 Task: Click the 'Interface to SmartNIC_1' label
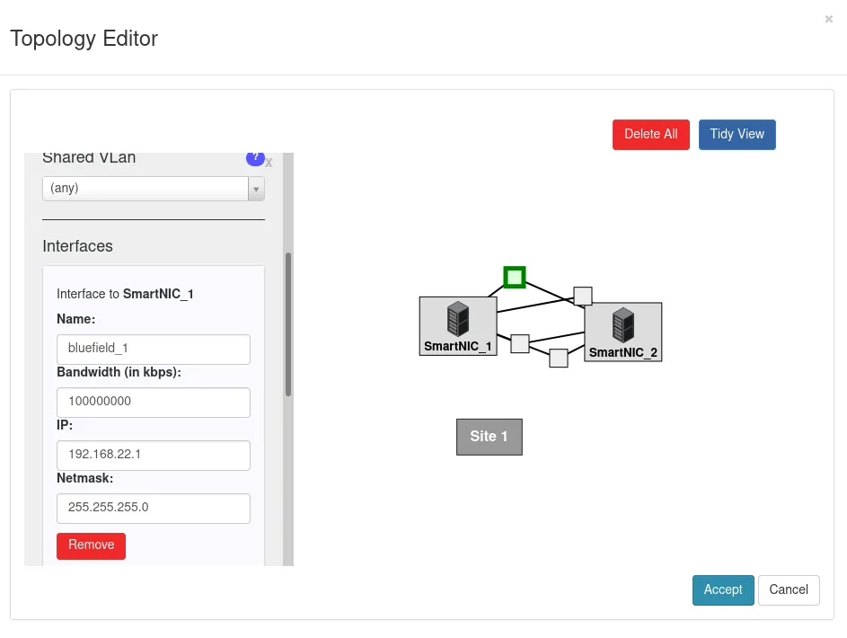[x=125, y=294]
